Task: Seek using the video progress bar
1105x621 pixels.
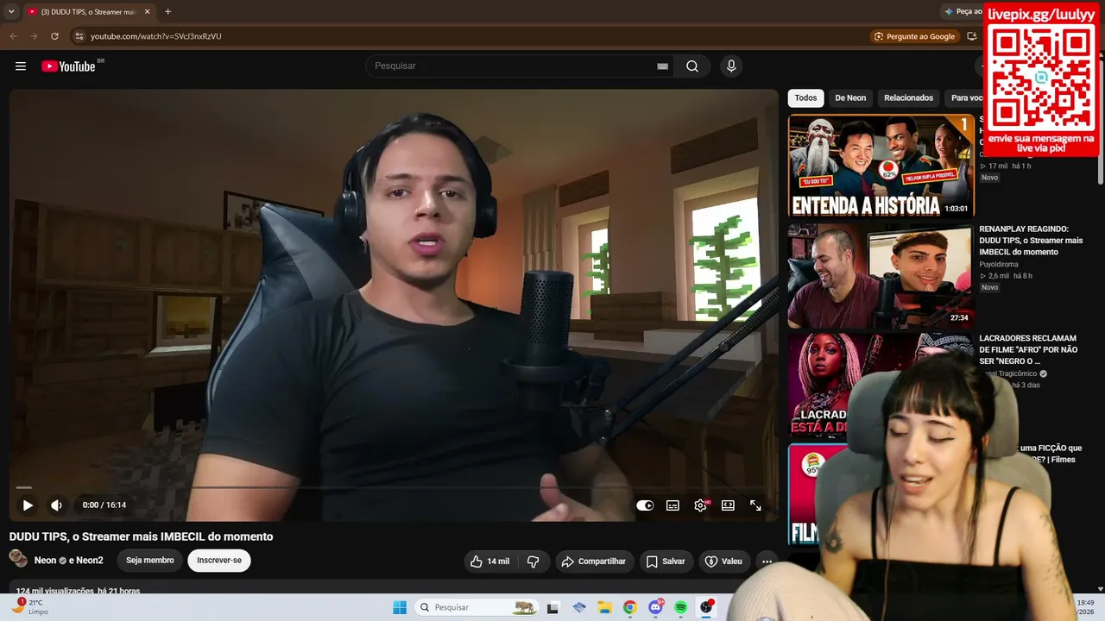Action: 393,488
